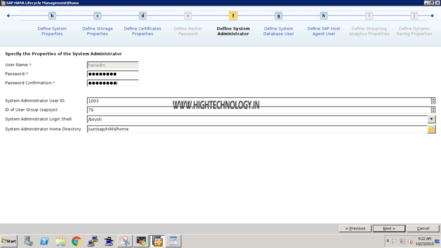The image size is (441, 248).
Task: Launch Windows PowerShell from the taskbar
Action: tap(44, 241)
